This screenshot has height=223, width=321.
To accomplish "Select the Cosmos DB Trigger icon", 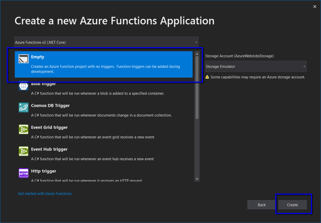I will pos(23,107).
